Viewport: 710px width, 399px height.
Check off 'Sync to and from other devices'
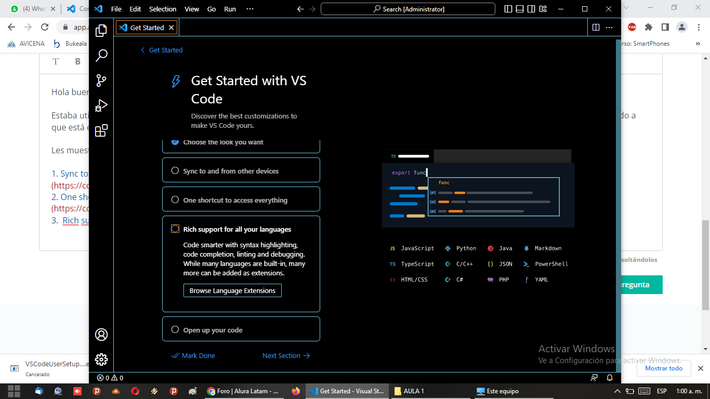click(175, 170)
